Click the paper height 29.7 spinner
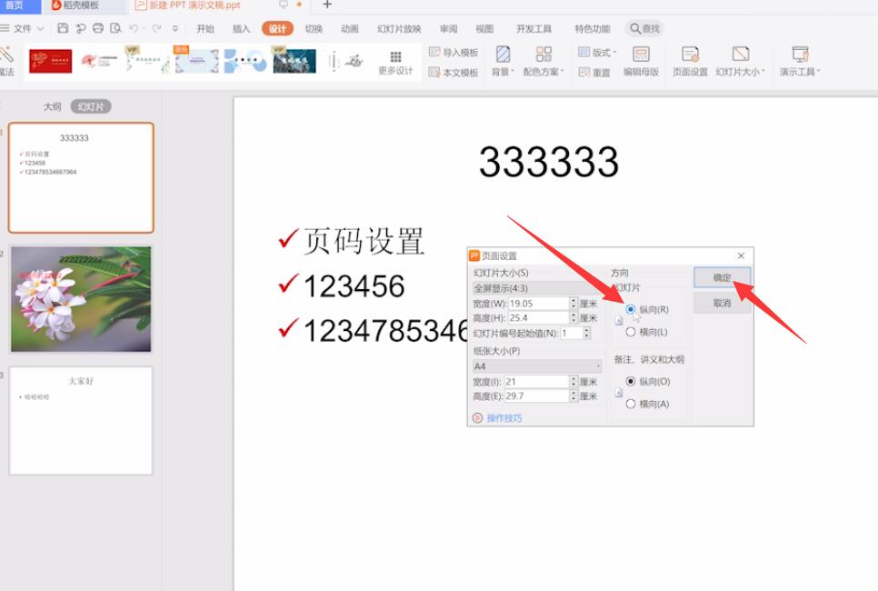This screenshot has height=591, width=878. pos(574,396)
